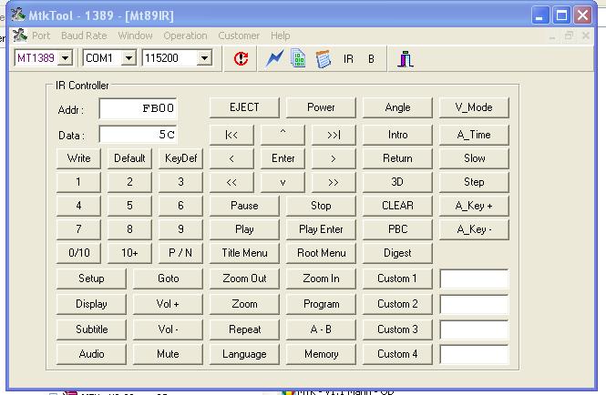Screen dimensions: 606x395
Task: Click the Digest button
Action: pyautogui.click(x=397, y=253)
